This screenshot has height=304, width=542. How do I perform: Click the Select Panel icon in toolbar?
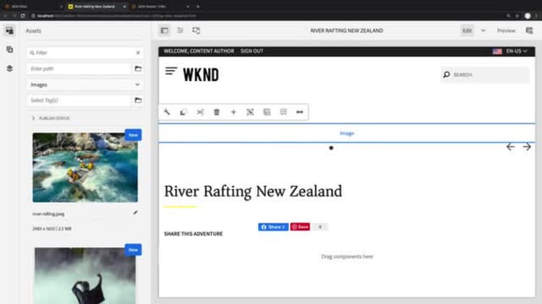(267, 112)
